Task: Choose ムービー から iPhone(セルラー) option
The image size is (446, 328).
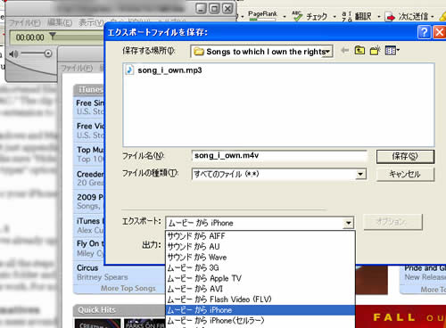Action: pyautogui.click(x=260, y=321)
